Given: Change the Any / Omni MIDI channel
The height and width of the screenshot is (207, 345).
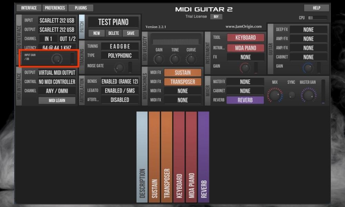Looking at the screenshot, I should coord(57,91).
